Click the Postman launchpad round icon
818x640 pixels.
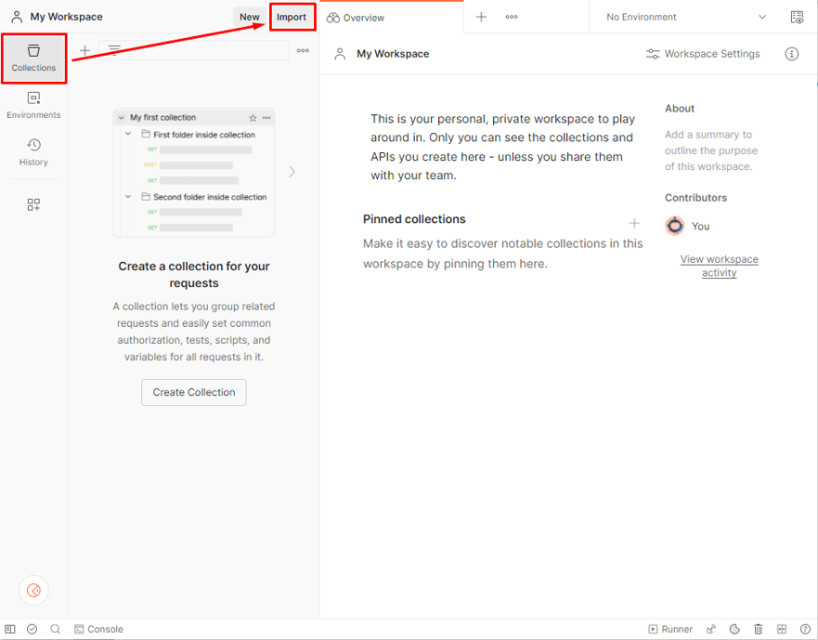(x=33, y=590)
